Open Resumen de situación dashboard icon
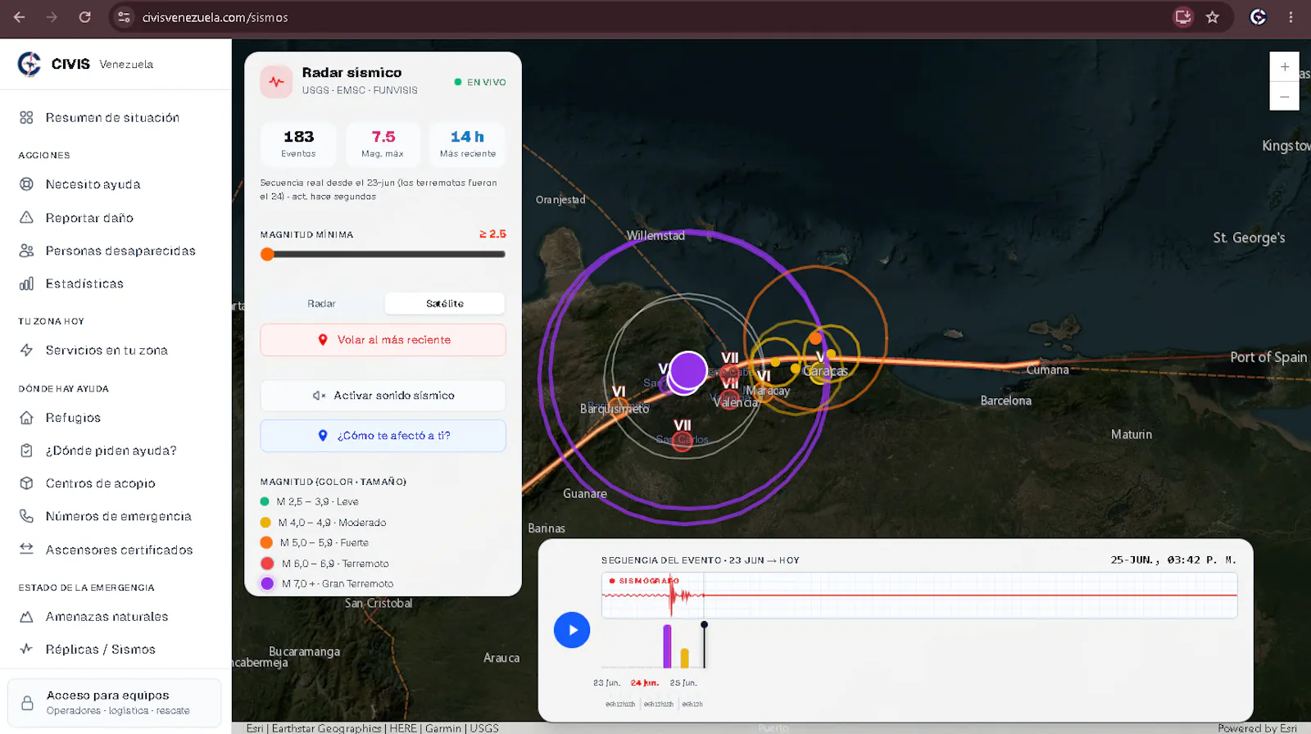 [x=26, y=118]
